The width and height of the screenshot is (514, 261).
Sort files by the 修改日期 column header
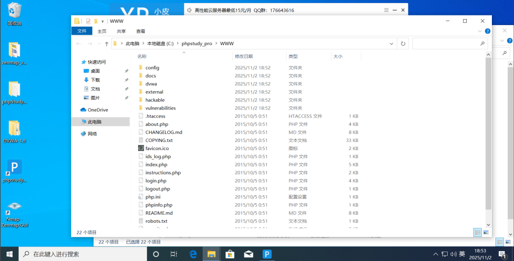pos(243,56)
